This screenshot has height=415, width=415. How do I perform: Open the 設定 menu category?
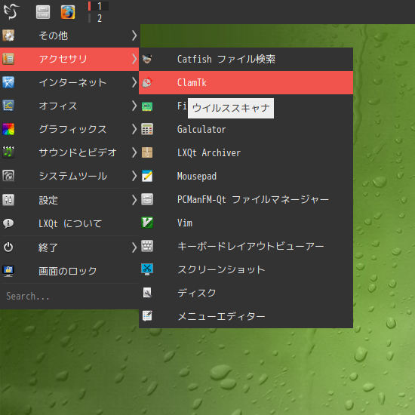(x=69, y=200)
